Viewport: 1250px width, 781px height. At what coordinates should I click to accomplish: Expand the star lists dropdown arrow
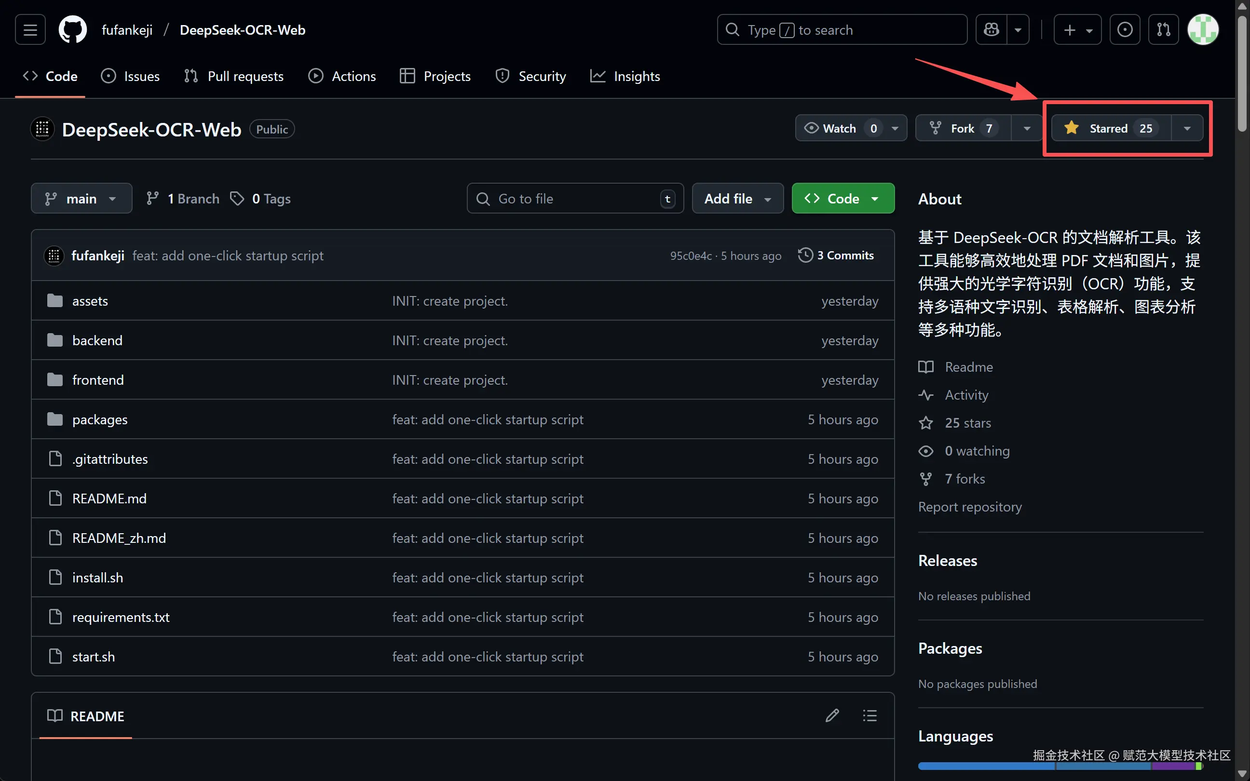[x=1186, y=128]
